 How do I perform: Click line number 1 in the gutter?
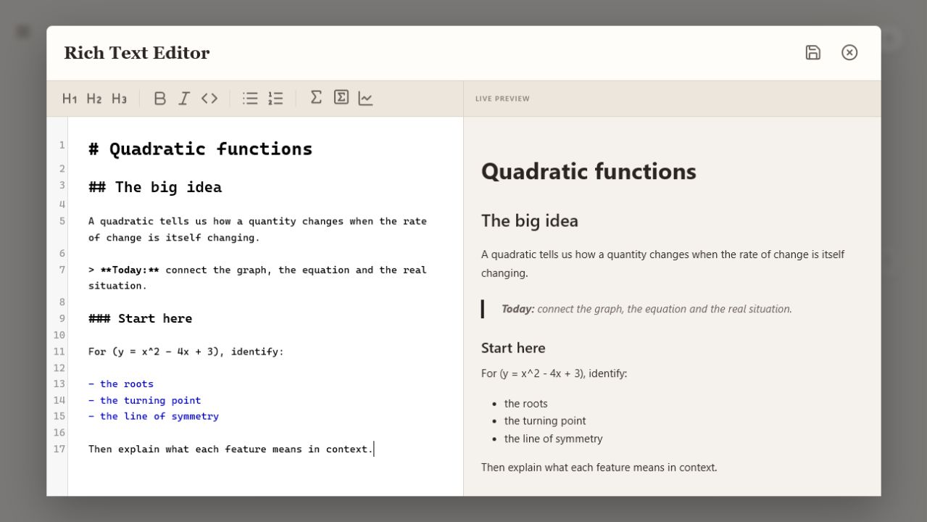(x=62, y=145)
